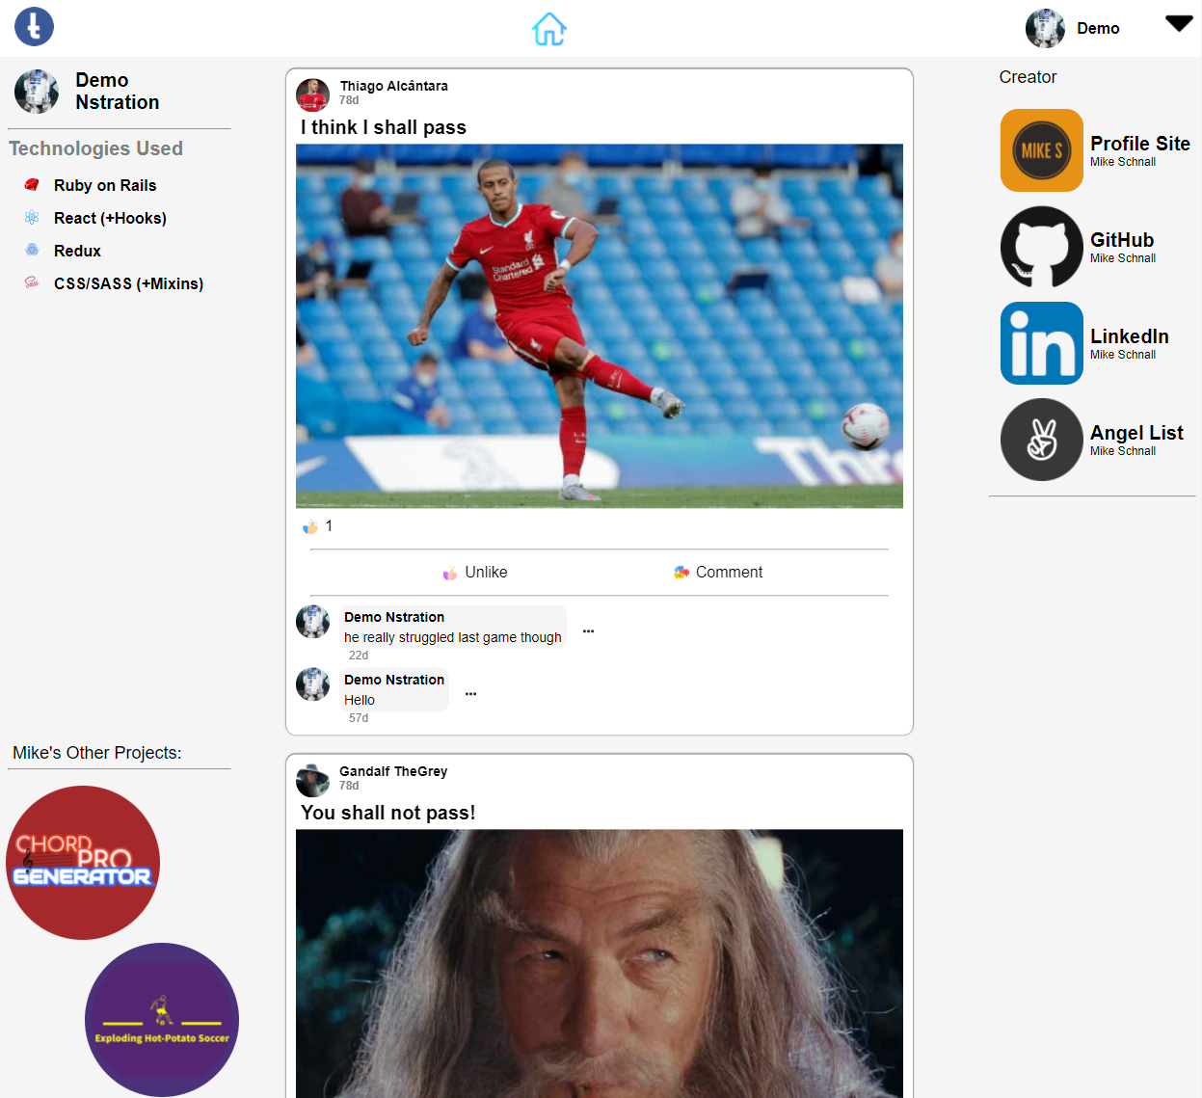
Task: Open the account dropdown arrow
Action: pos(1179,23)
